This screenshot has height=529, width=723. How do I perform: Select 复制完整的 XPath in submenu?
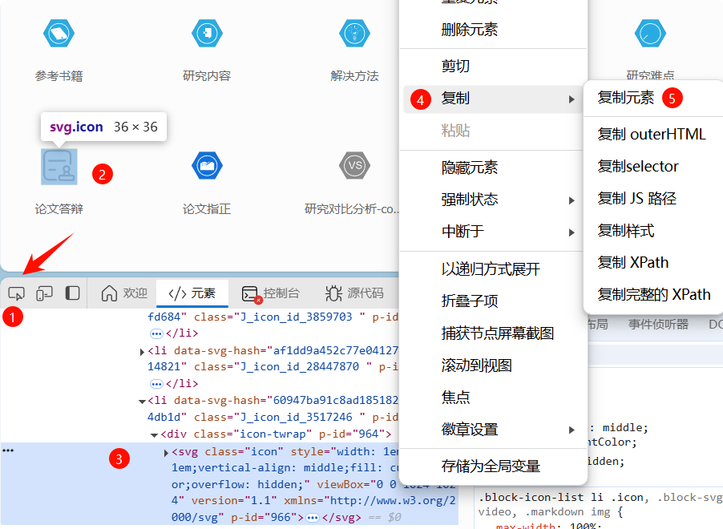tap(655, 295)
